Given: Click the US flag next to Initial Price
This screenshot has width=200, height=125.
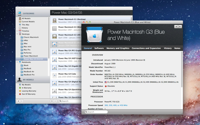Looking at the screenshot, I should (x=106, y=82).
